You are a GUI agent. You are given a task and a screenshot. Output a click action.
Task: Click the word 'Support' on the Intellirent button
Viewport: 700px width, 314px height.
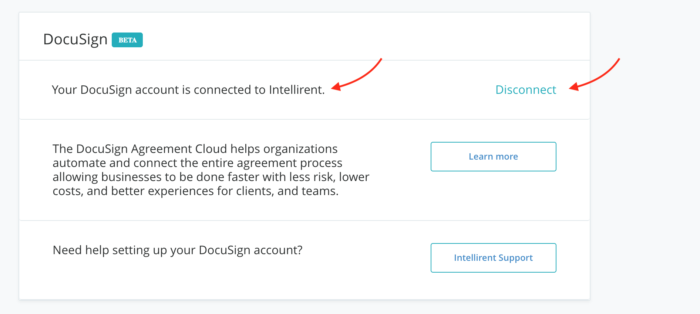[x=515, y=258]
